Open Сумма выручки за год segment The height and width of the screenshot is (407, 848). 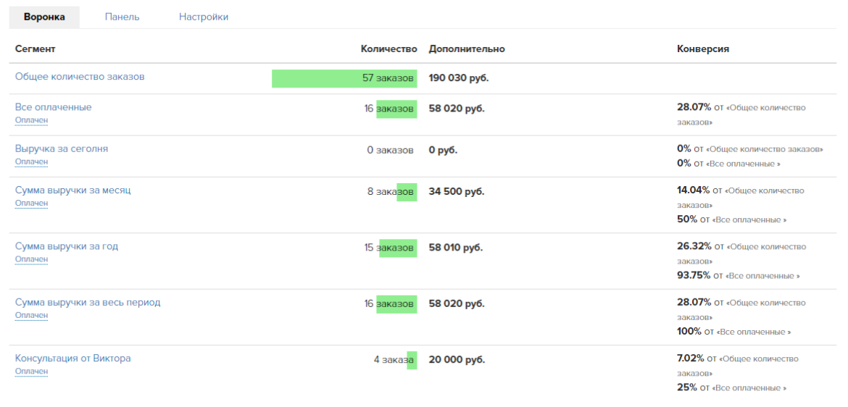(x=67, y=246)
